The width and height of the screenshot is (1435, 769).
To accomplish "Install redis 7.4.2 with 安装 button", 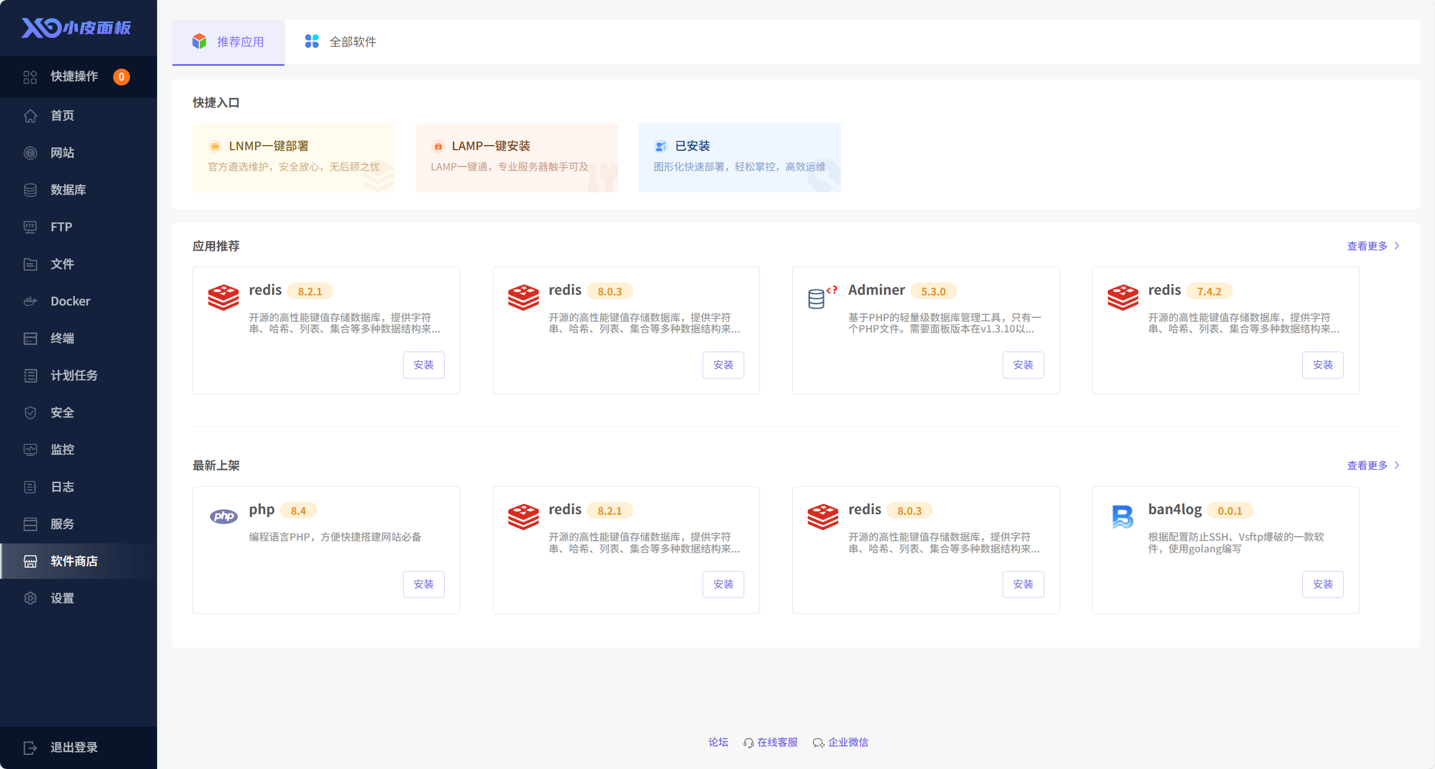I will tap(1322, 365).
